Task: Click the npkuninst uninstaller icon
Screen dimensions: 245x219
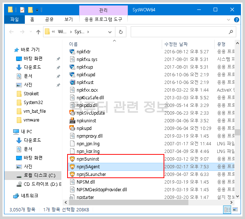Action: 72,120
